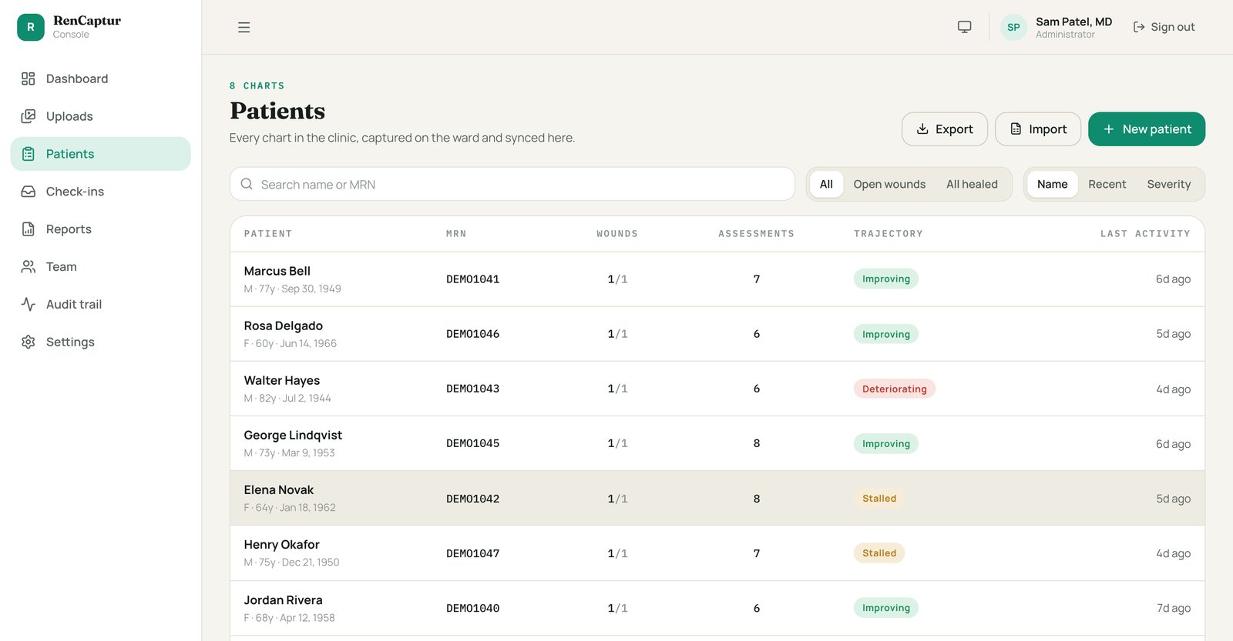1233x641 pixels.
Task: Select the Patients sidebar item
Action: click(100, 154)
